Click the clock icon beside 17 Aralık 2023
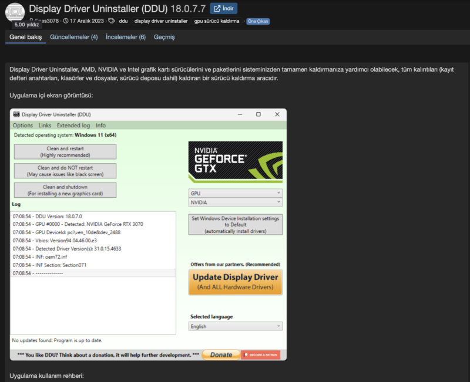 coord(66,21)
